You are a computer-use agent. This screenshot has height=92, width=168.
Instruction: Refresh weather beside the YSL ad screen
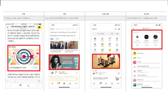[x=119, y=73]
